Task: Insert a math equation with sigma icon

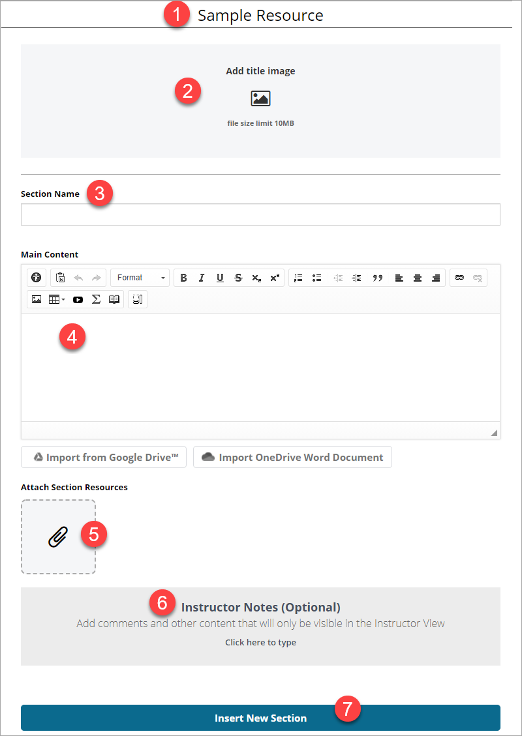Action: [97, 299]
